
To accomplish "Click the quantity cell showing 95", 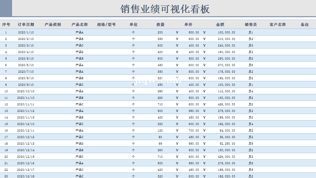I will 160,144.
